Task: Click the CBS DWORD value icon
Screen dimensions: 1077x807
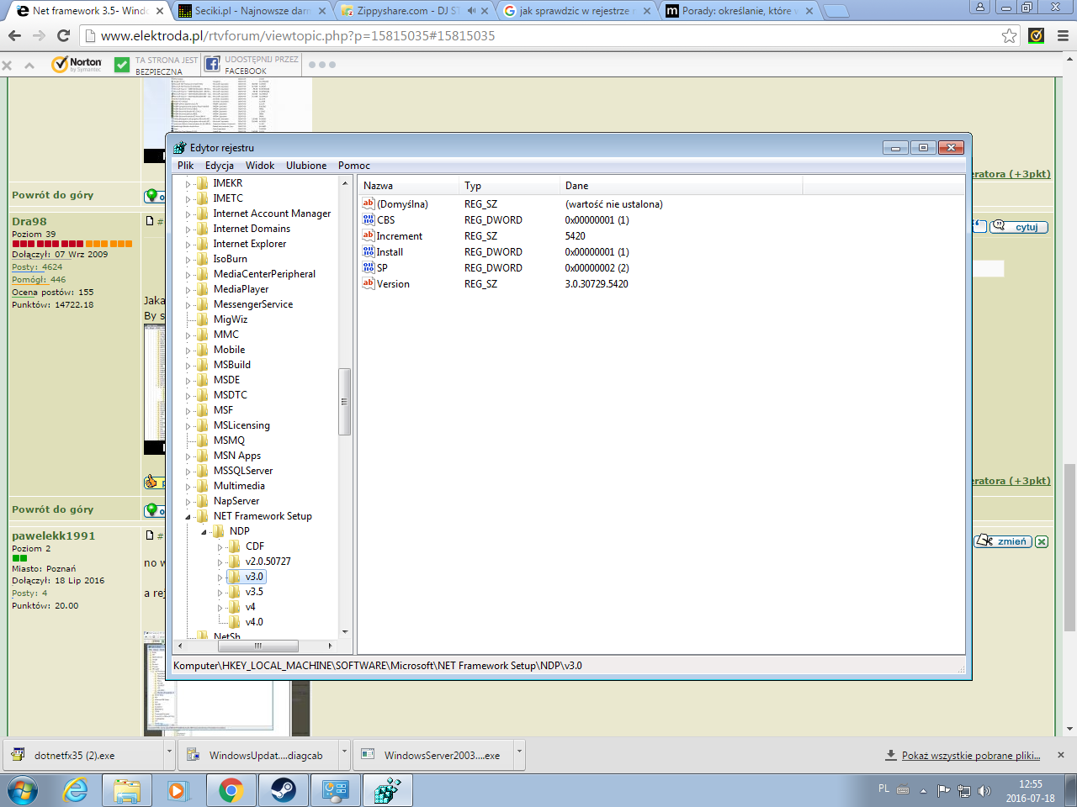Action: tap(368, 219)
